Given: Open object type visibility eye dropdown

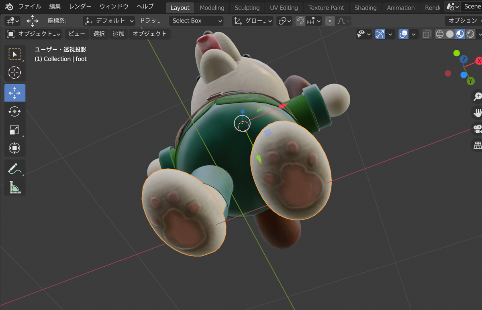Looking at the screenshot, I should click(364, 34).
